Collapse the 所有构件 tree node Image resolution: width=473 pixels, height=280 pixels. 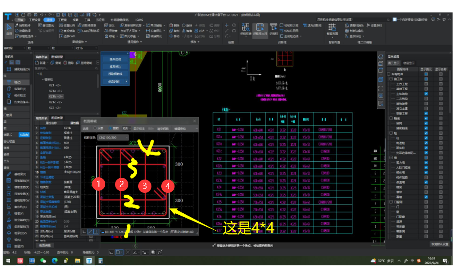389,74
